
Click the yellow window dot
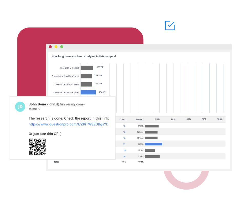click(56, 47)
